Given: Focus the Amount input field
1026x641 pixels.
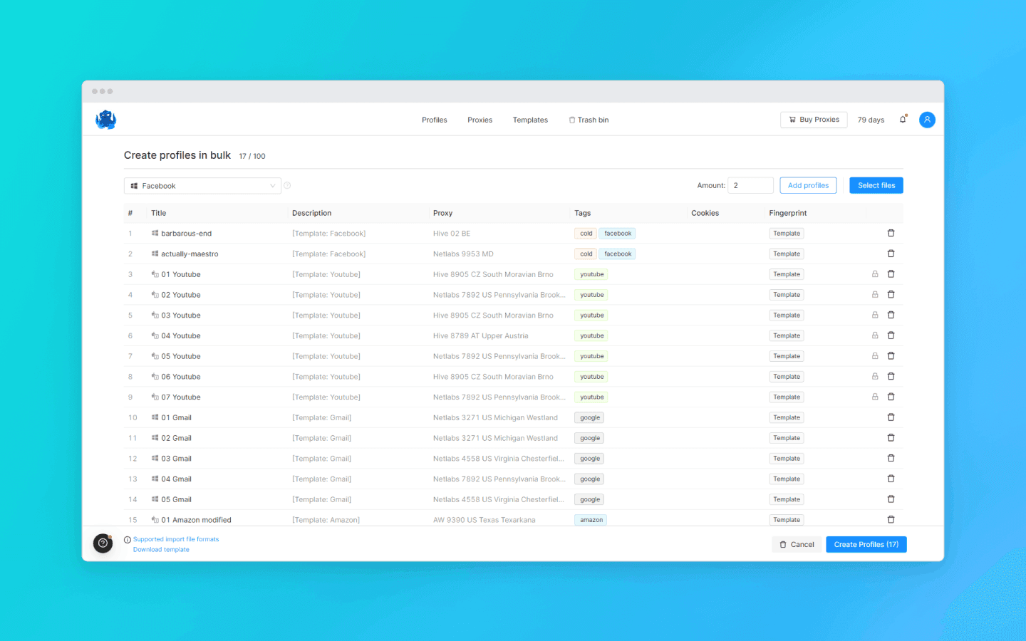Looking at the screenshot, I should pos(750,185).
